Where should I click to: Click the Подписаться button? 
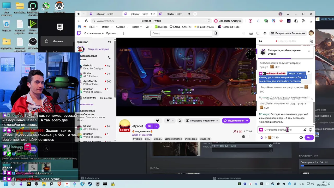tap(236, 120)
